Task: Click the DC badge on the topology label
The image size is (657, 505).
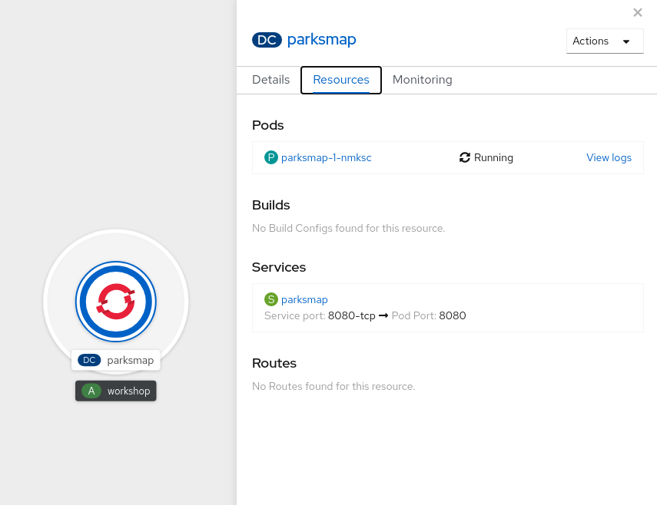Action: (x=89, y=360)
